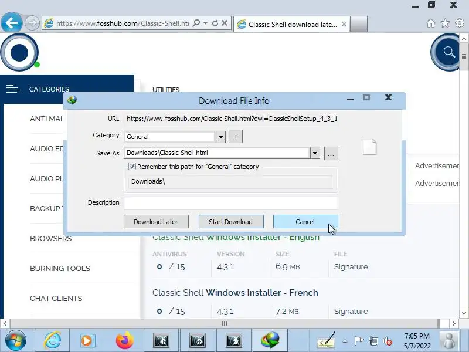Screen dimensions: 469x352
Task: Click version 4.3.1 in French installer row
Action: click(x=225, y=312)
